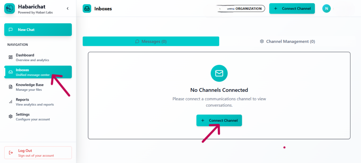361x163 pixels.
Task: Click the Inboxes header icon
Action: (87, 8)
